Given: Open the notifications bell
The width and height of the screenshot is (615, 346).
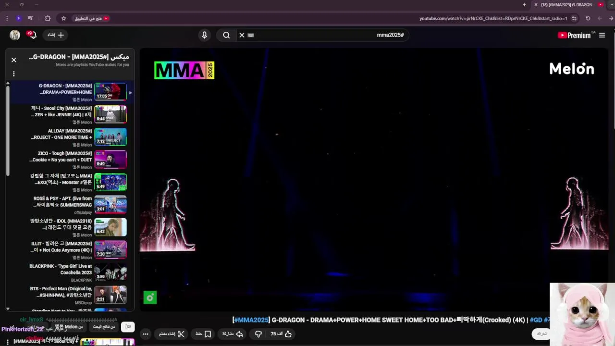Looking at the screenshot, I should [33, 35].
